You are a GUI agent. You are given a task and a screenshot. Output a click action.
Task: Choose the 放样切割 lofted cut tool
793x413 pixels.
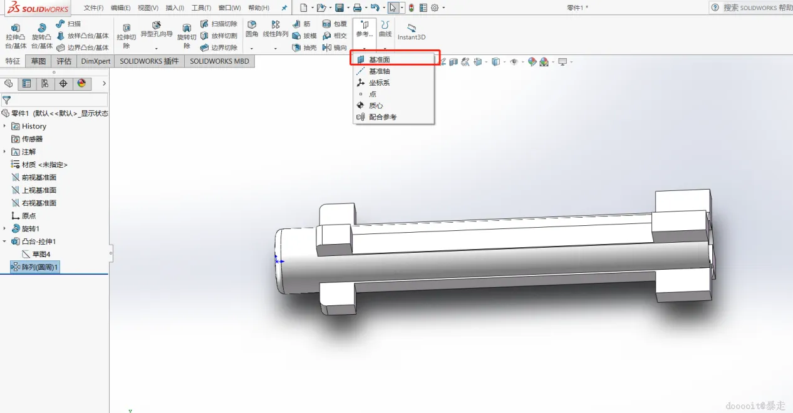click(219, 36)
